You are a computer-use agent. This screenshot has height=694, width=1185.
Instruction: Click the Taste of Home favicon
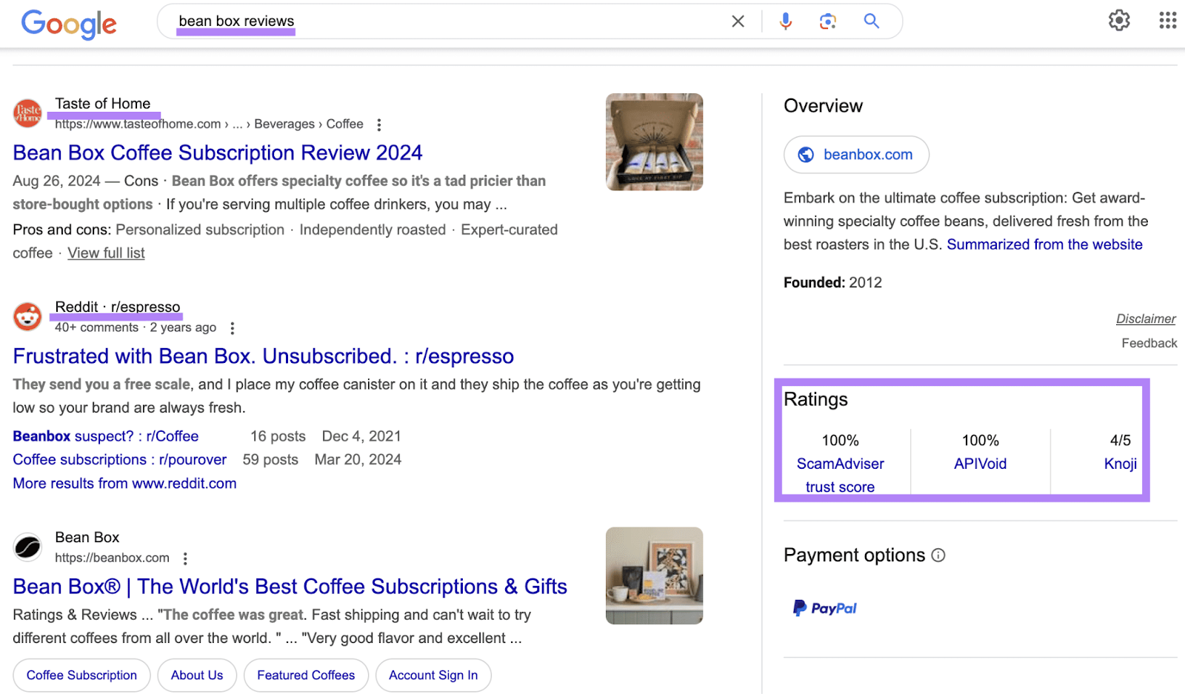[27, 113]
